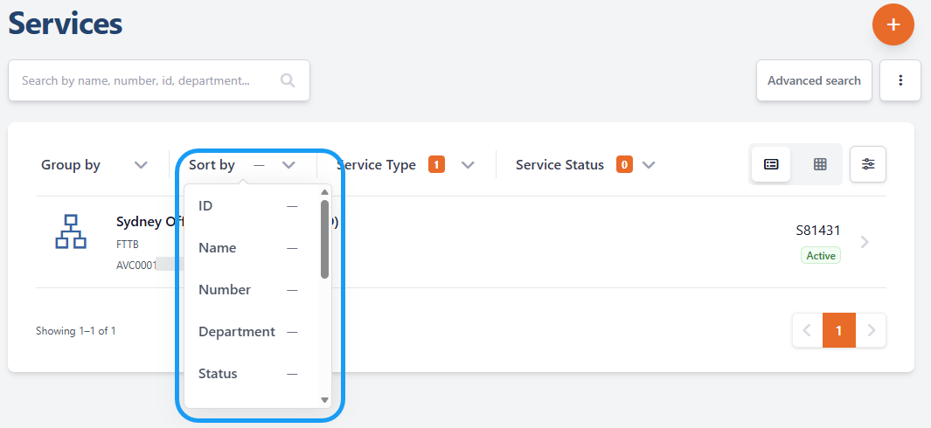
Task: Click the orange plus add service button
Action: pyautogui.click(x=893, y=24)
